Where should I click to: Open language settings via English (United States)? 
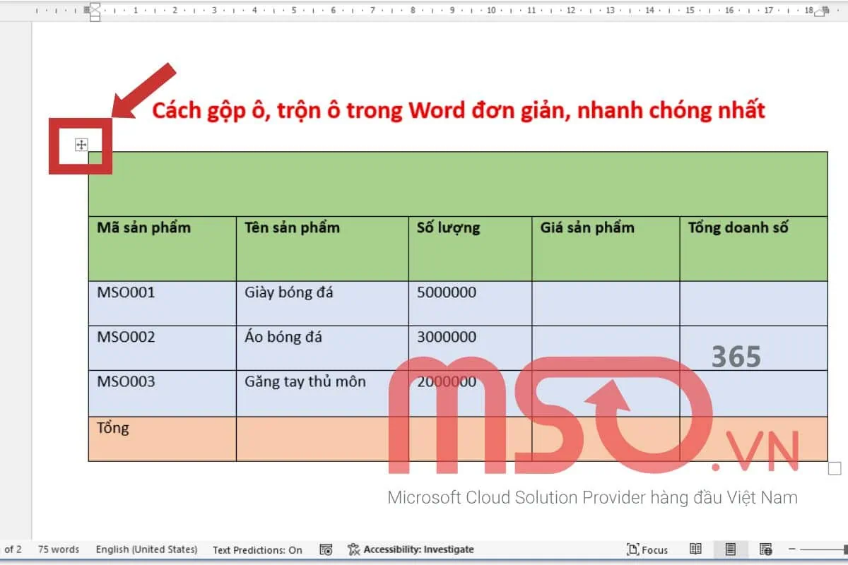pos(146,549)
